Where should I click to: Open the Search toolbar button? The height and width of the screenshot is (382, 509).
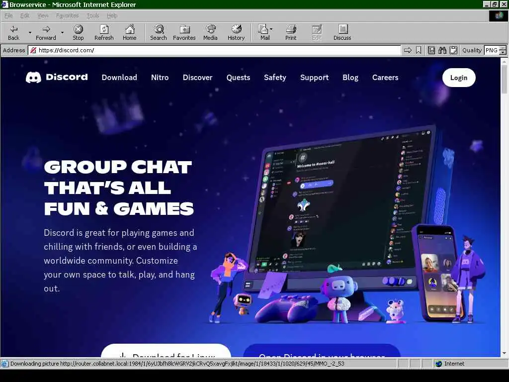(x=159, y=32)
